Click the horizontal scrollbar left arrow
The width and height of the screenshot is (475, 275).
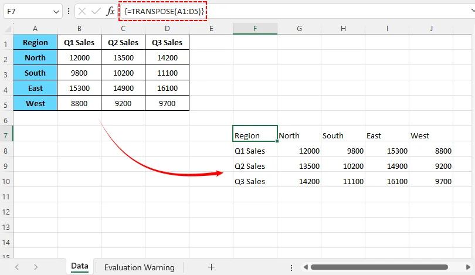[306, 267]
